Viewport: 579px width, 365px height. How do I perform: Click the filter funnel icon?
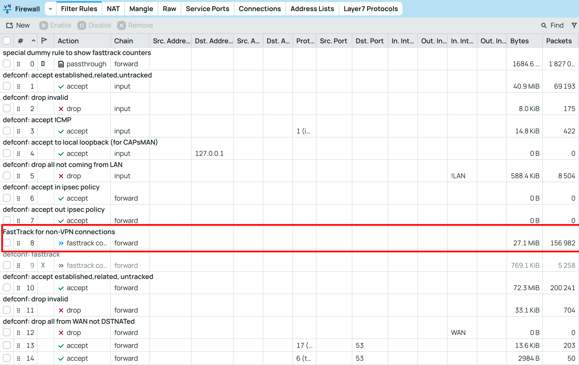click(x=574, y=25)
